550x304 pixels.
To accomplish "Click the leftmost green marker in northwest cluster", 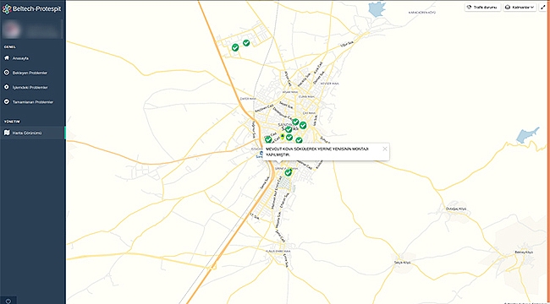I will (x=235, y=47).
